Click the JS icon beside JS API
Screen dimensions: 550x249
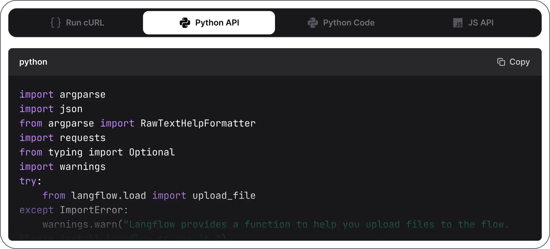[458, 23]
